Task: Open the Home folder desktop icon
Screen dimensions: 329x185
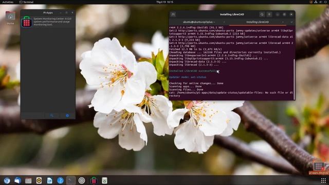Action: [x=10, y=18]
